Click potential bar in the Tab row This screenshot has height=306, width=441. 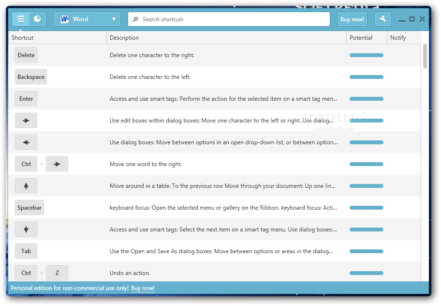pyautogui.click(x=367, y=251)
